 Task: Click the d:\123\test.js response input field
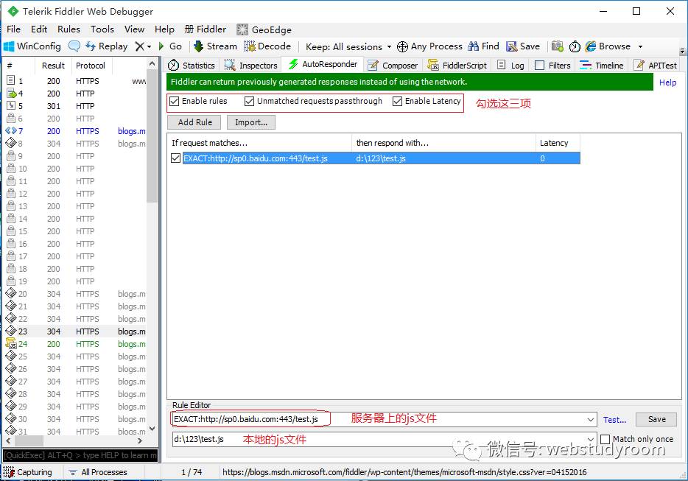[x=384, y=439]
